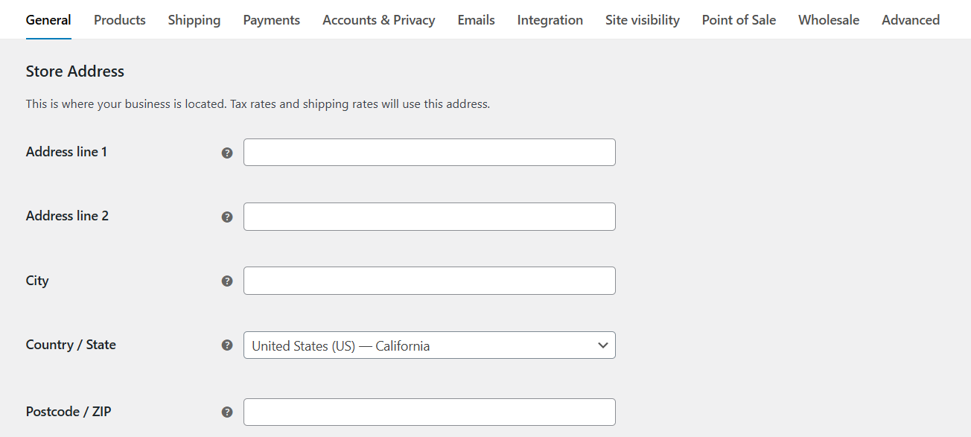
Task: Click inside the Address line 1 field
Action: tap(429, 152)
